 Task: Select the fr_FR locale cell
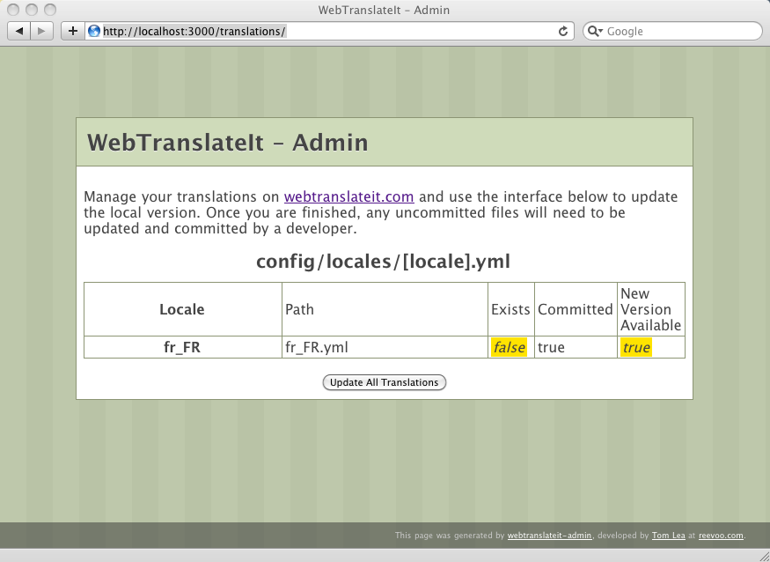tap(182, 347)
